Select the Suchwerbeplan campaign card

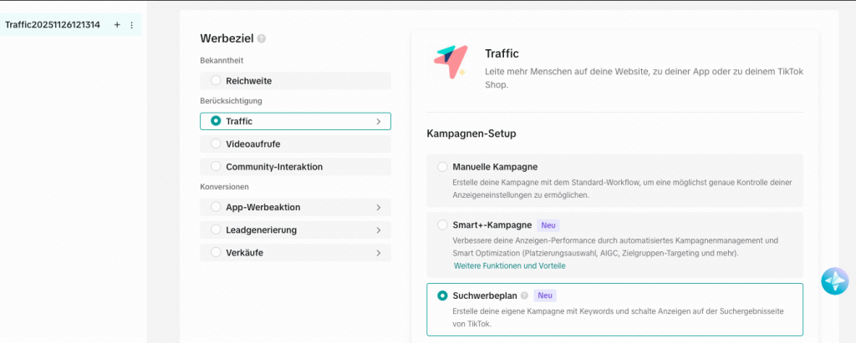614,310
